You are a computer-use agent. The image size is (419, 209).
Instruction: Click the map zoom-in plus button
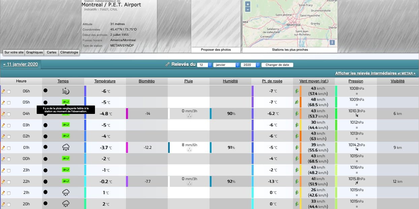(248, 4)
